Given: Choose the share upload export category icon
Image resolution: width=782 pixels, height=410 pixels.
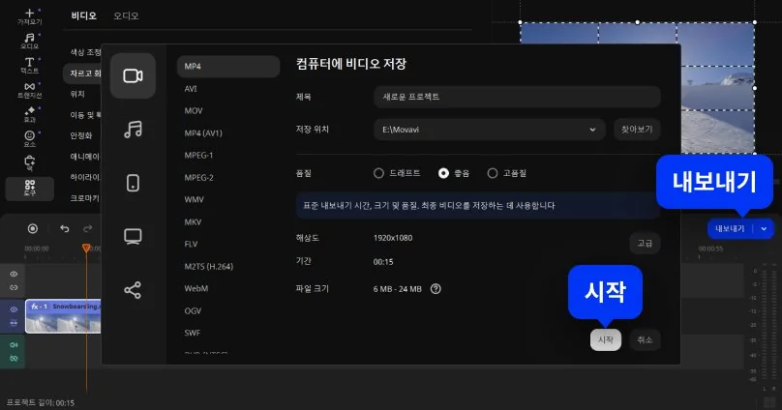Looking at the screenshot, I should (x=133, y=290).
